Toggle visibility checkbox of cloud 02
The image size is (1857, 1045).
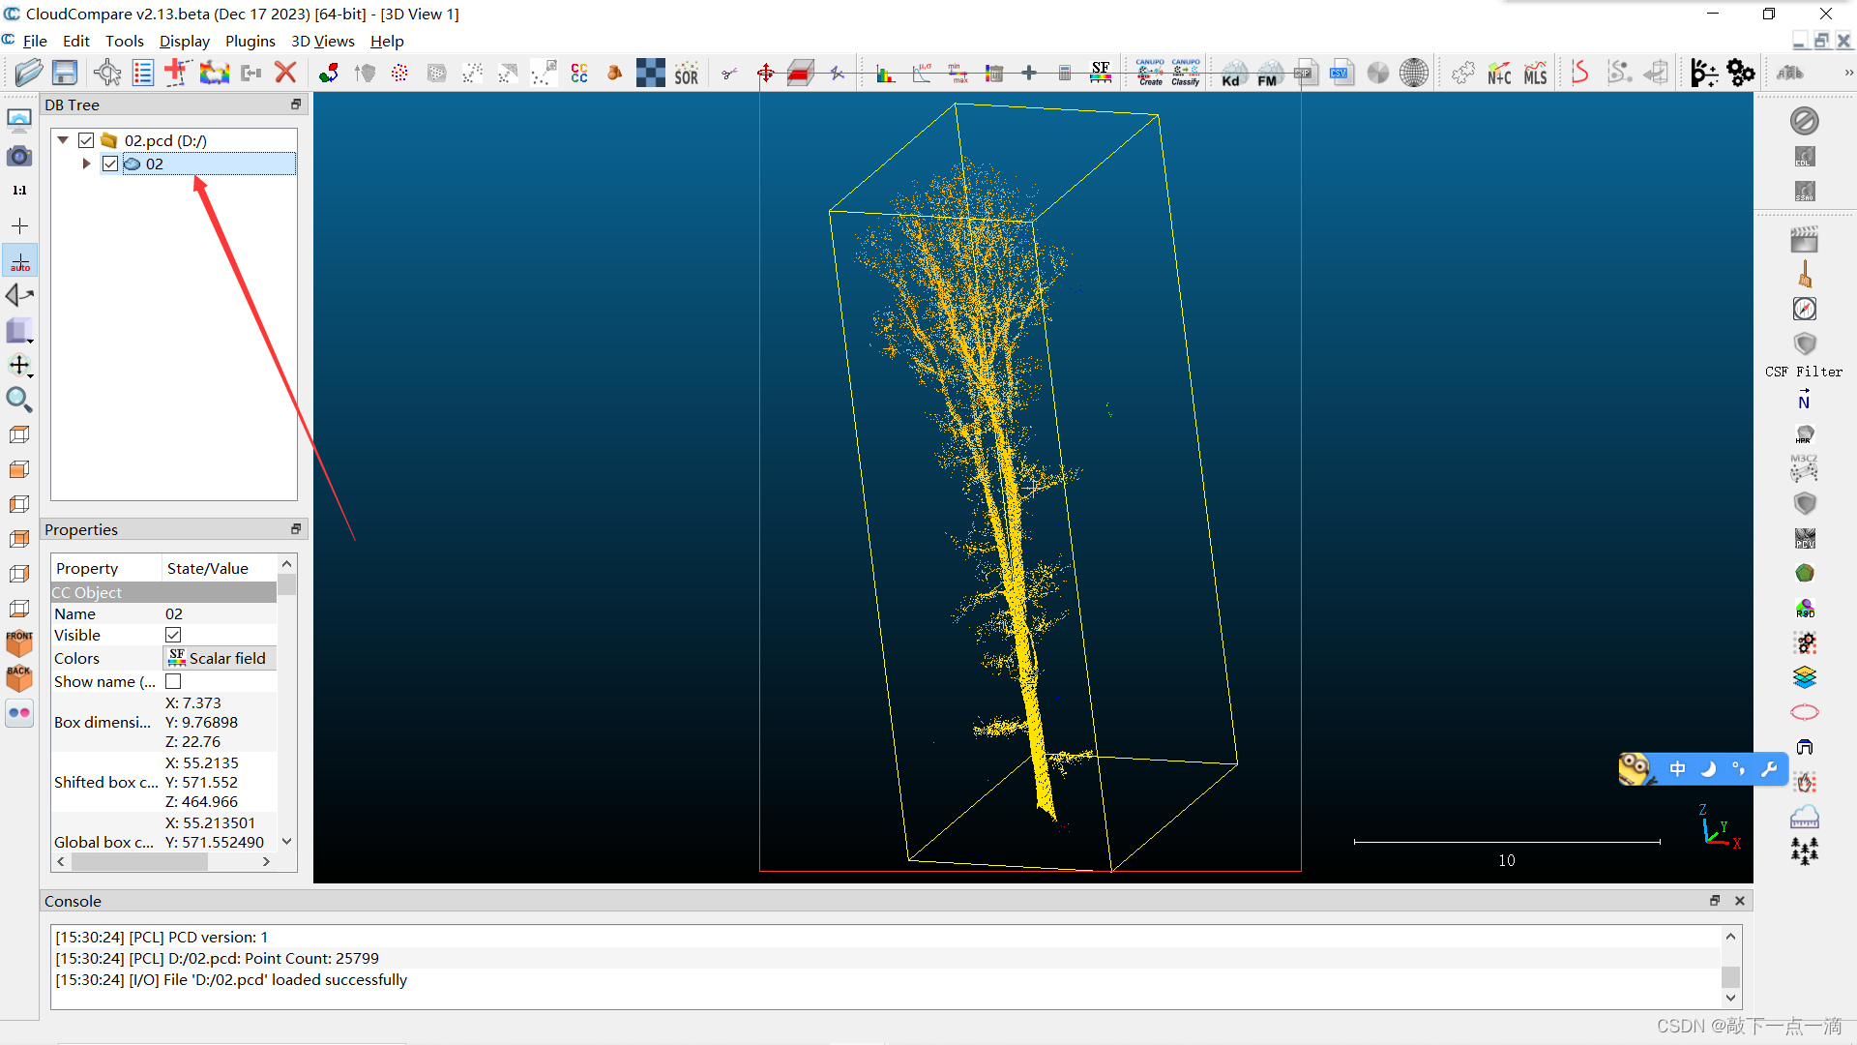tap(110, 164)
